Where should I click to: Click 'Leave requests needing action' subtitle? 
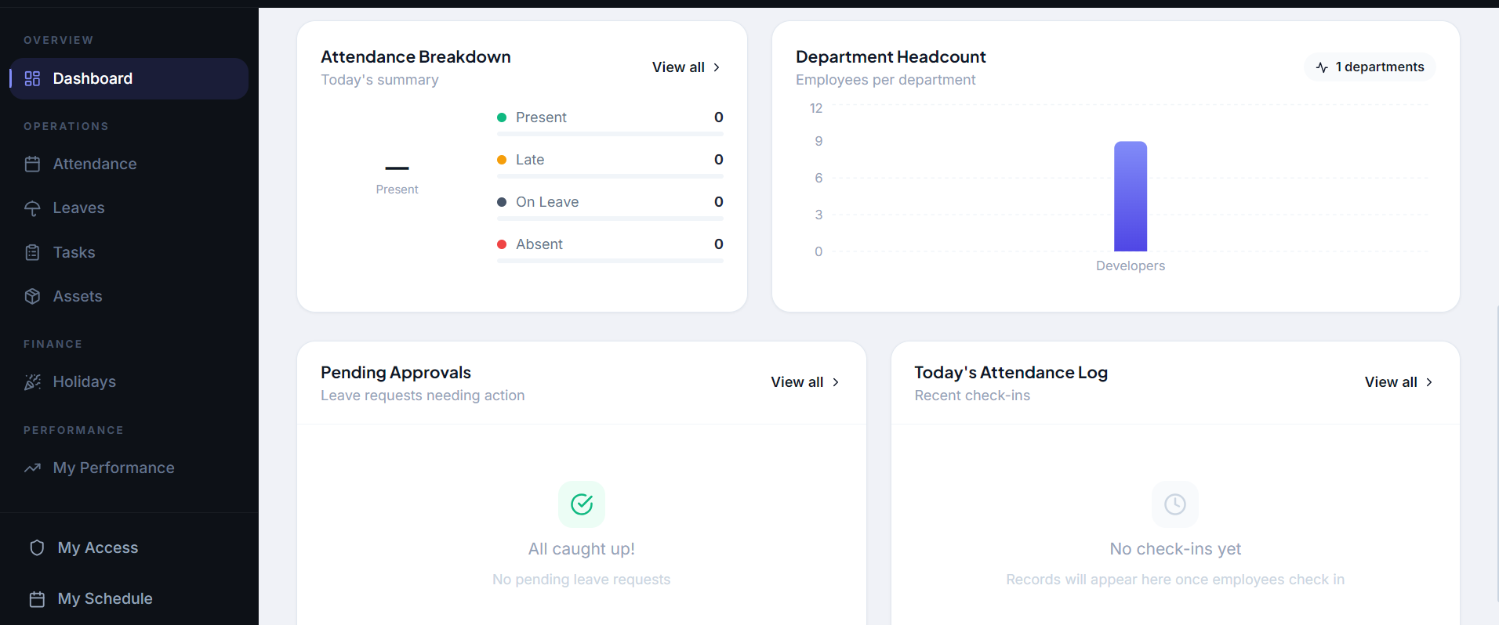tap(423, 396)
